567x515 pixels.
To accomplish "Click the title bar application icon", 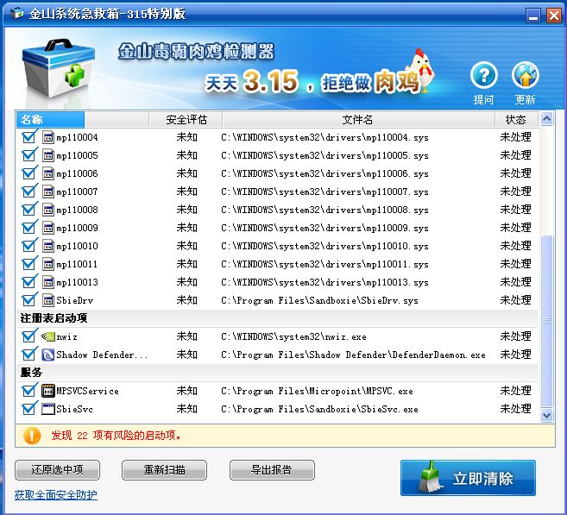I will tap(17, 14).
